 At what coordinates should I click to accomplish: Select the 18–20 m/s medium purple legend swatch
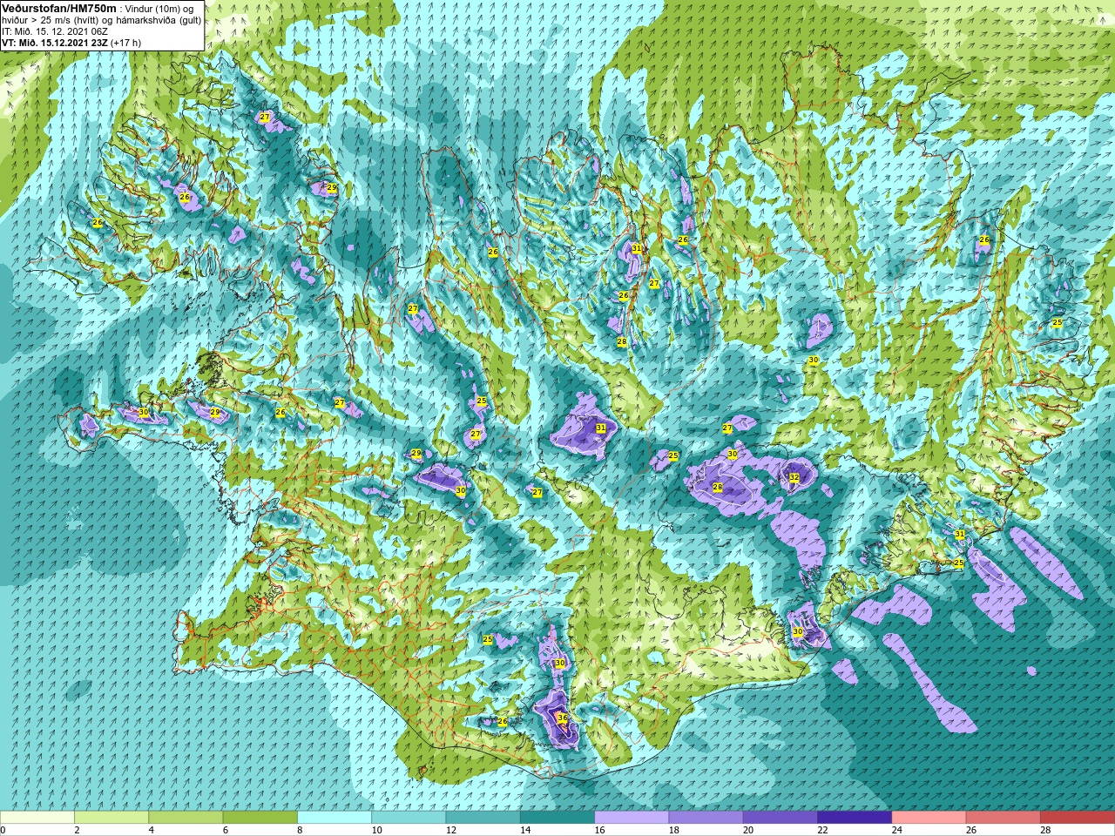click(706, 818)
